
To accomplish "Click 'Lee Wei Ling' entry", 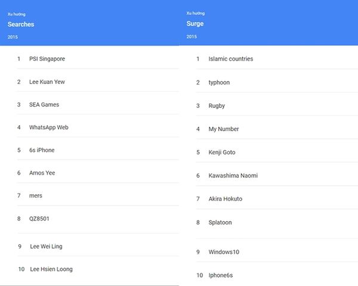I will (x=46, y=246).
